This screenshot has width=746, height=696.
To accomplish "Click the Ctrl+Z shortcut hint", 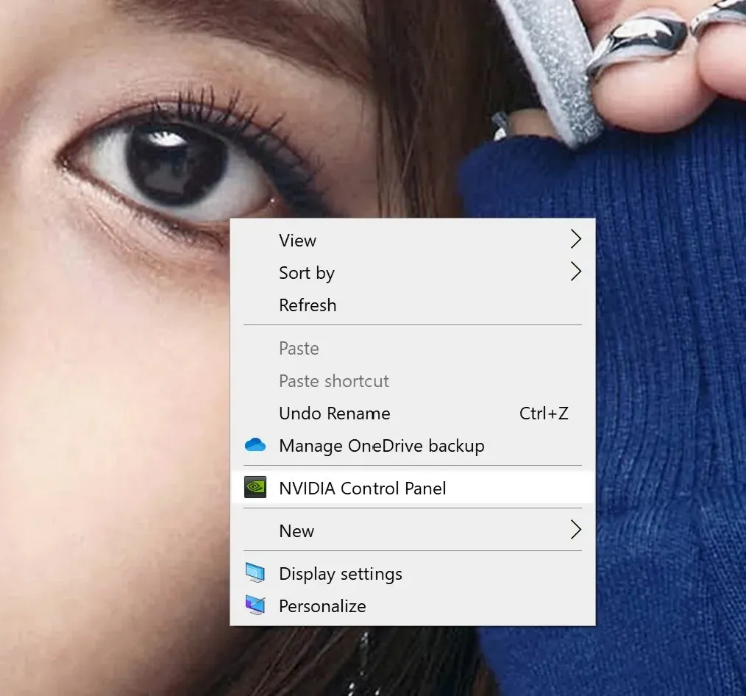I will pos(544,413).
